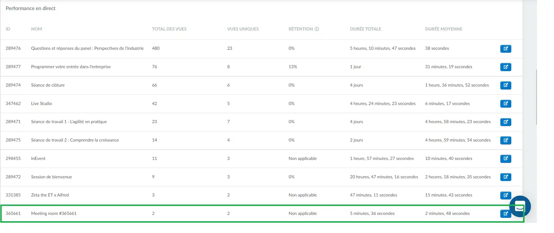Select ID cell 331385
554x233 pixels.
[13, 195]
